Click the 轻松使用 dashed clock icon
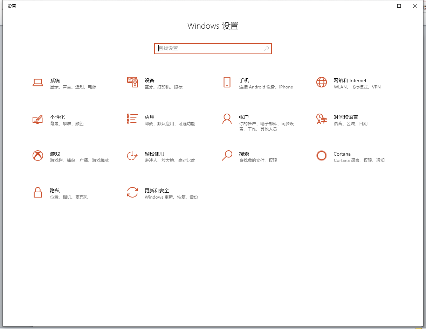This screenshot has width=426, height=329. click(x=132, y=156)
